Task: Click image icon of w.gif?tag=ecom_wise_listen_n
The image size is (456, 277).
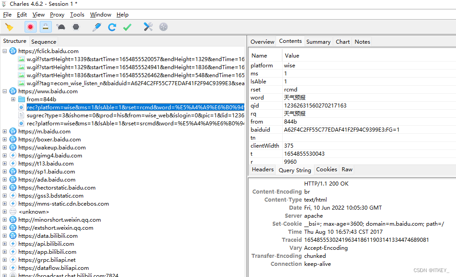Action: [21, 83]
